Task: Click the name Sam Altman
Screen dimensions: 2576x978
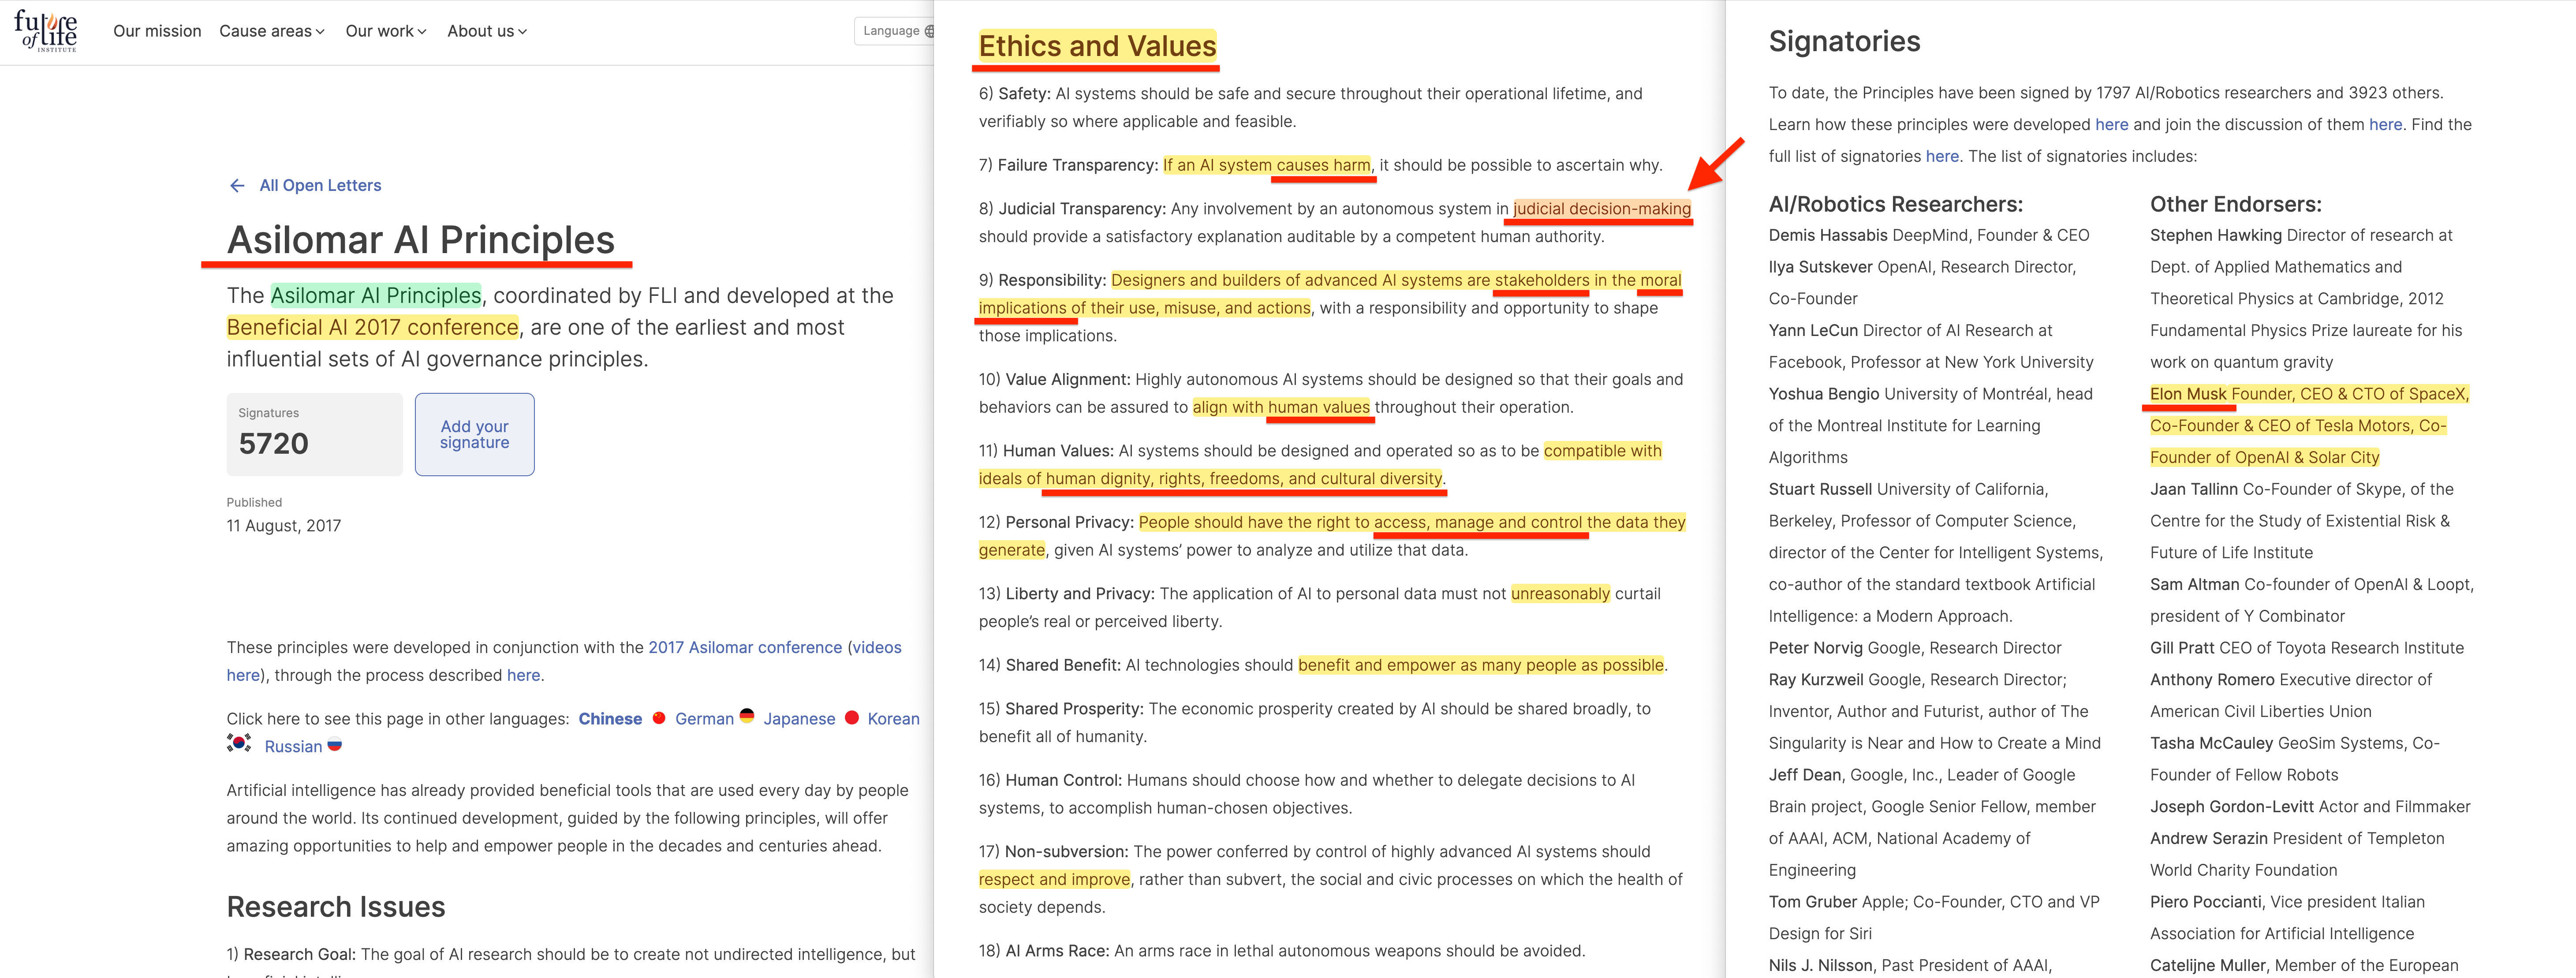Action: [x=2194, y=585]
